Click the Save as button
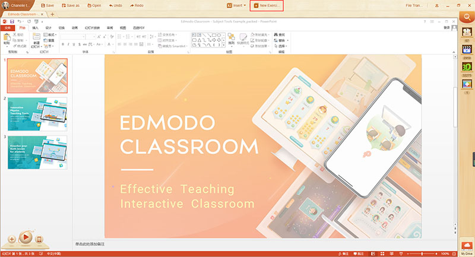The width and height of the screenshot is (475, 257). click(x=70, y=5)
